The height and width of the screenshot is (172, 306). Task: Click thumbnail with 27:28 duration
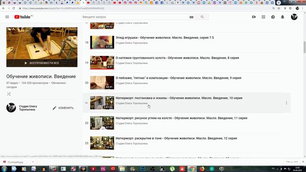click(x=102, y=43)
